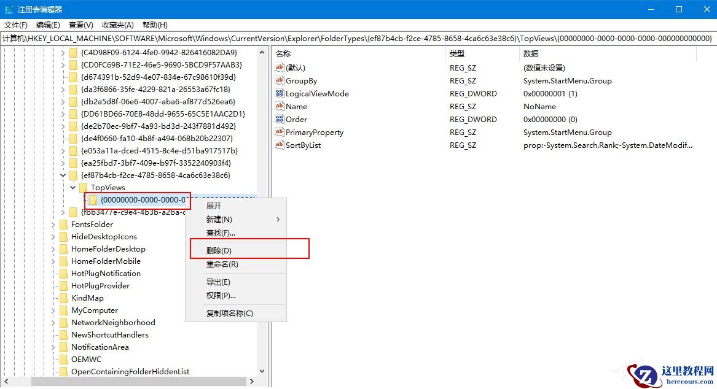The height and width of the screenshot is (389, 717).
Task: Click the TopViews folder icon
Action: point(83,187)
